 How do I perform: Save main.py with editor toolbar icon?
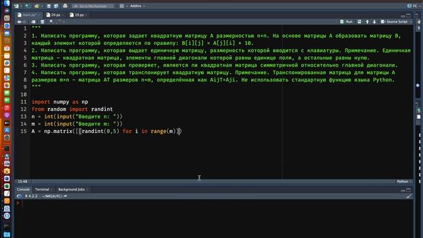pos(42,22)
